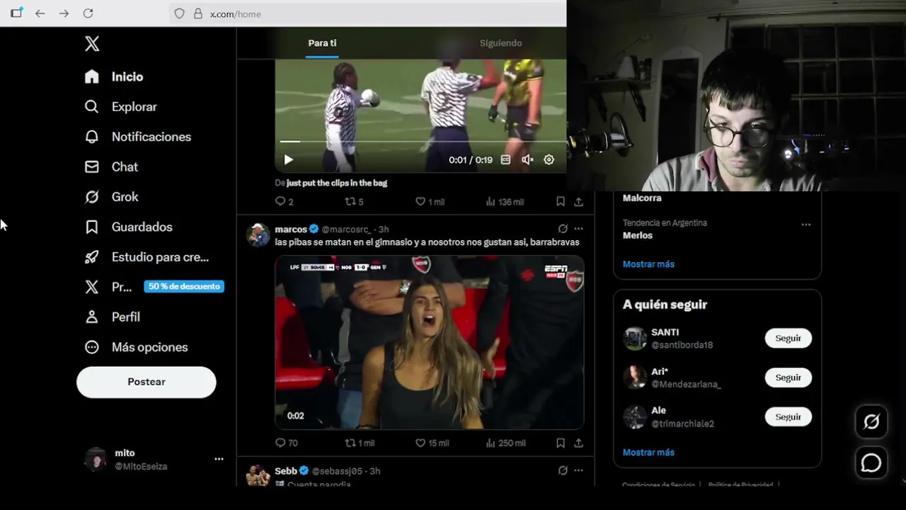Open Chat in the sidebar
This screenshot has height=510, width=906.
[111, 166]
